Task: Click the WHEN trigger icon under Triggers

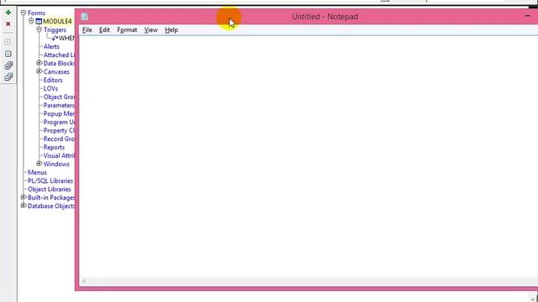Action: pyautogui.click(x=55, y=38)
